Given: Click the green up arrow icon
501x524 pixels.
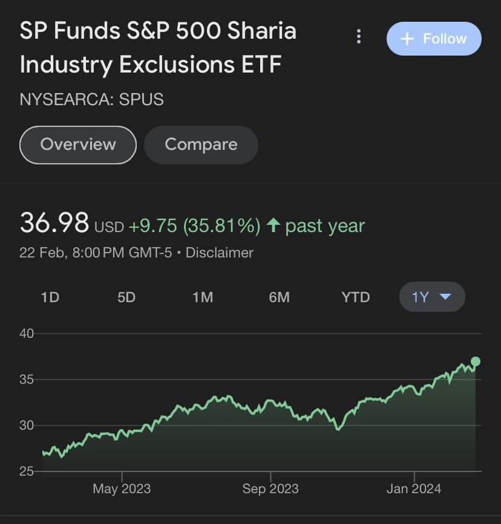Looking at the screenshot, I should (x=273, y=226).
